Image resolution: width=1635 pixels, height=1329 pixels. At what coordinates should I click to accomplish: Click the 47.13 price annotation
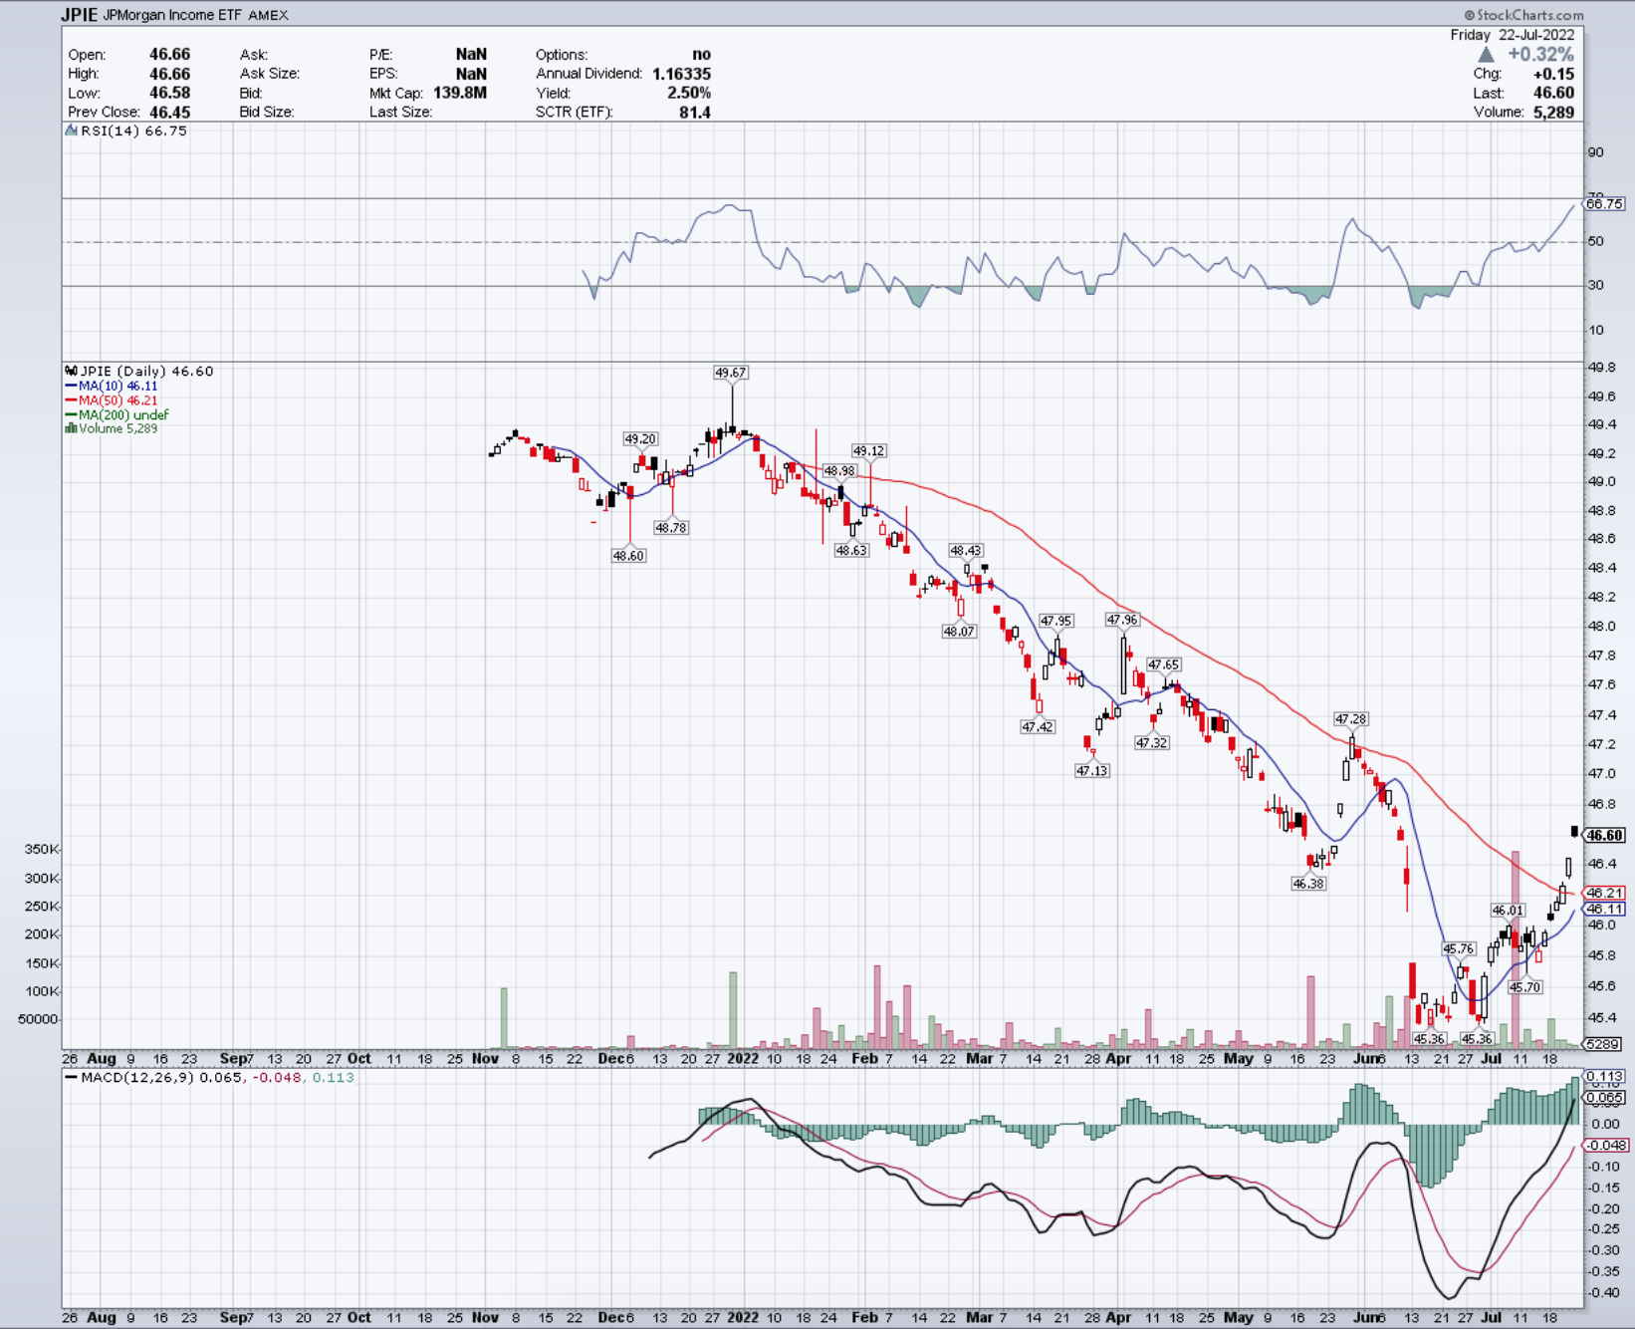[1092, 771]
